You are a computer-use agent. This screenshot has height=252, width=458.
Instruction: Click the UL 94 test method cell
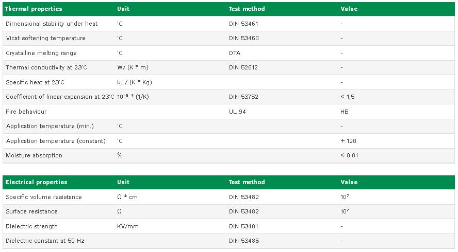point(237,112)
